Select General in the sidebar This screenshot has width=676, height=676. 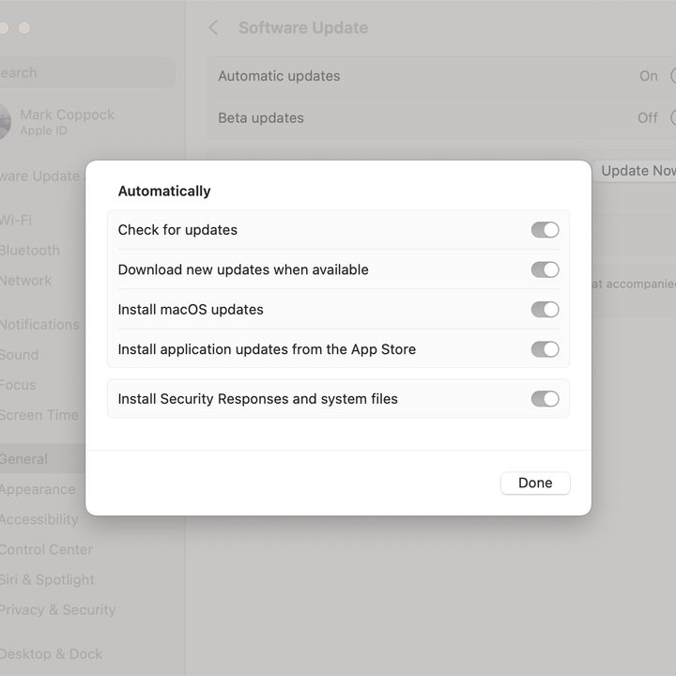pos(42,459)
